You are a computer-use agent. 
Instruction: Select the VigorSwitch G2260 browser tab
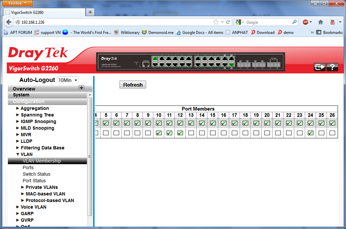point(44,13)
